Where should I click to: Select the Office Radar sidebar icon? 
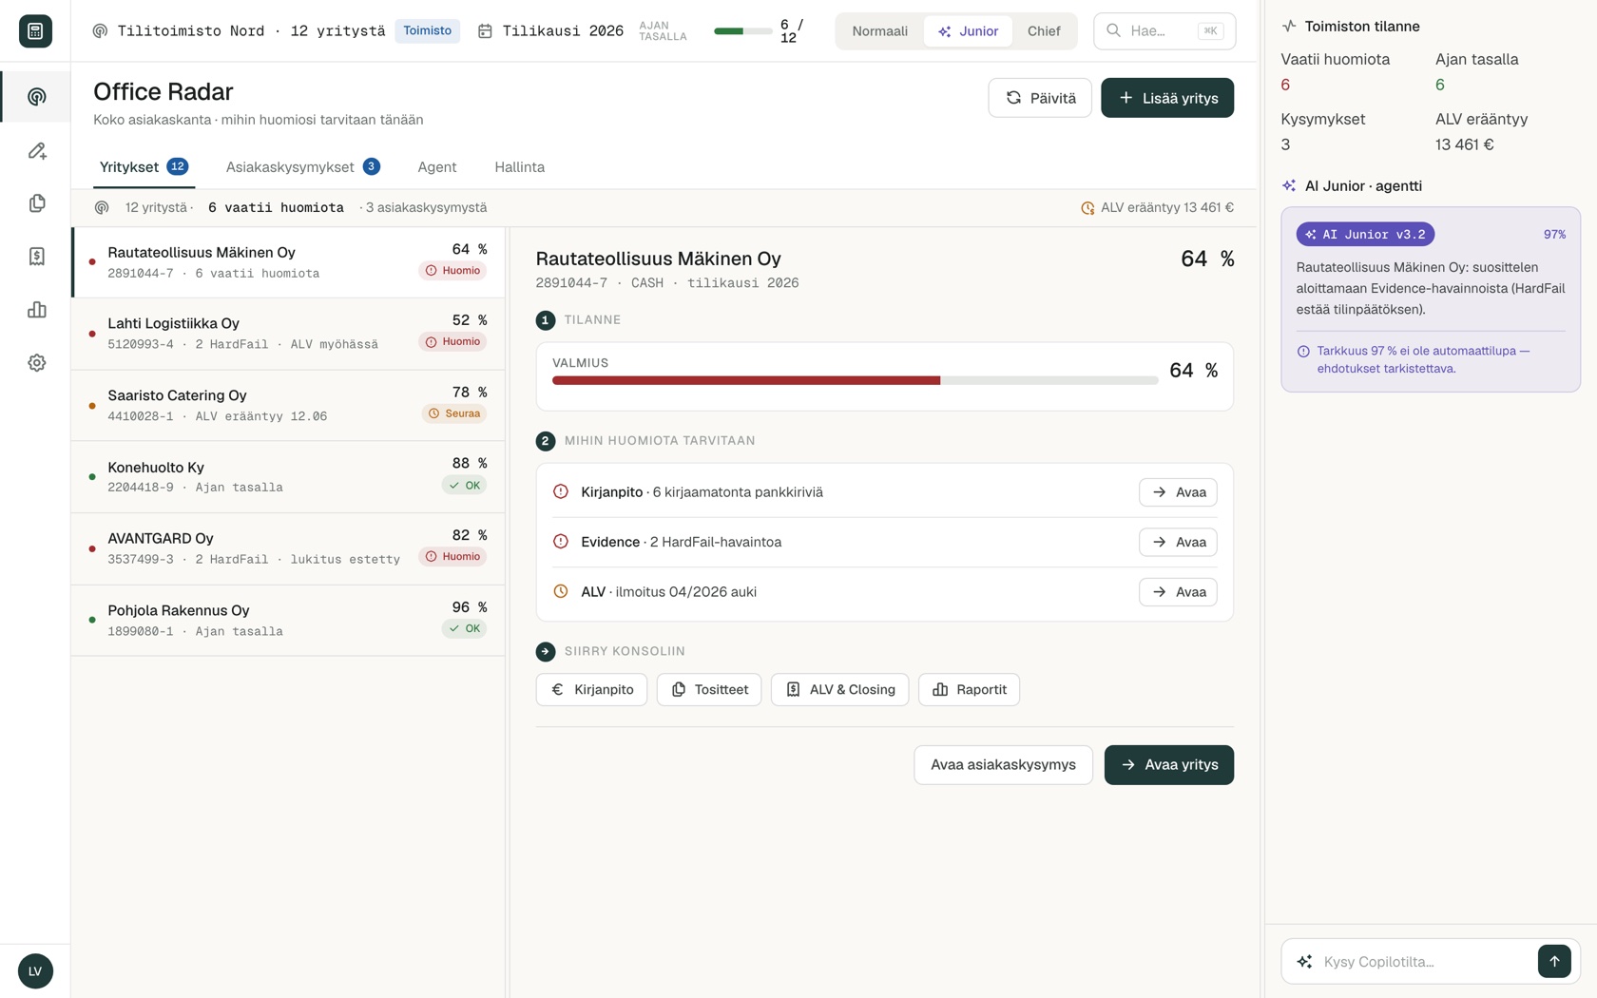36,97
